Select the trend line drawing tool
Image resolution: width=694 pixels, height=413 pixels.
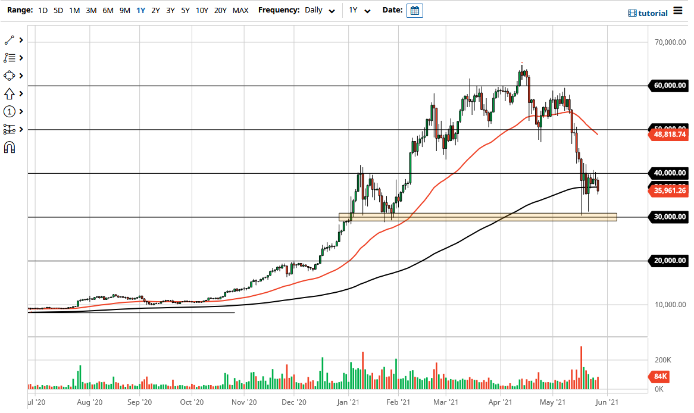[x=9, y=40]
